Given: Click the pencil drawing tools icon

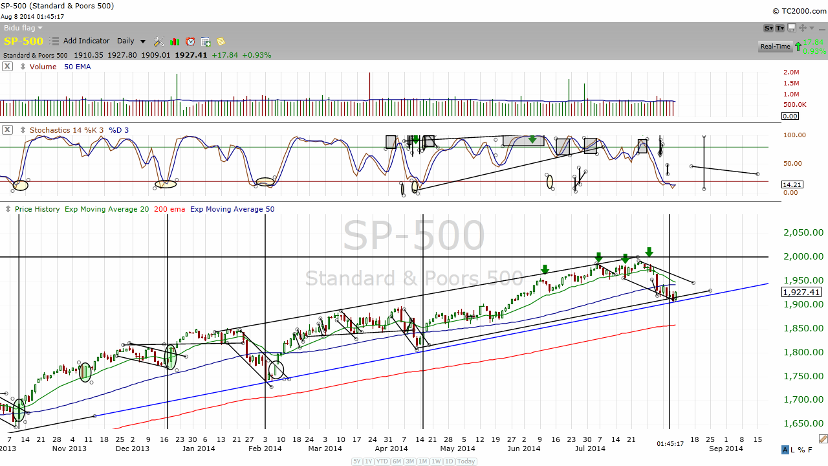Looking at the screenshot, I should point(823,439).
